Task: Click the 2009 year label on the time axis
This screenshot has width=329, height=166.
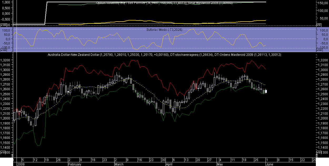Action: pos(20,164)
